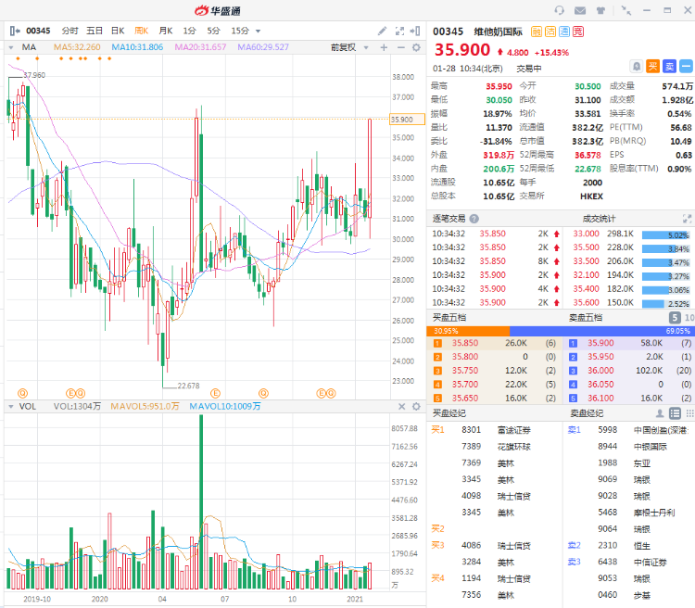Viewport: 695px width, 608px height.
Task: Select the 周K weekly chart tab
Action: pos(142,31)
